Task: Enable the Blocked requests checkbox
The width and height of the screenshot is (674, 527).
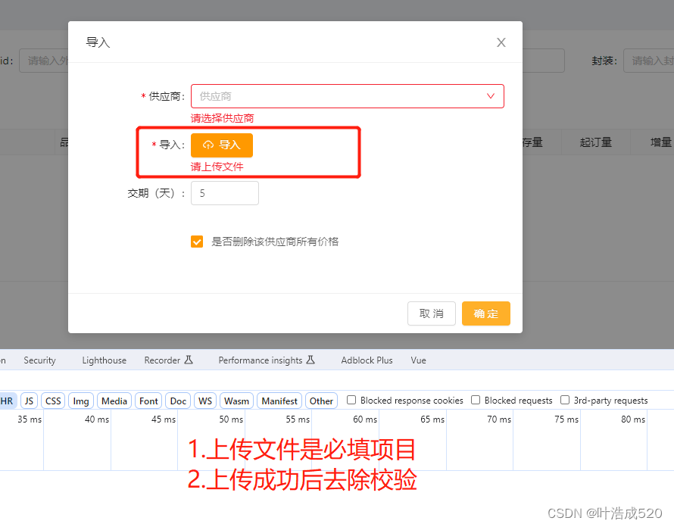Action: pos(476,400)
